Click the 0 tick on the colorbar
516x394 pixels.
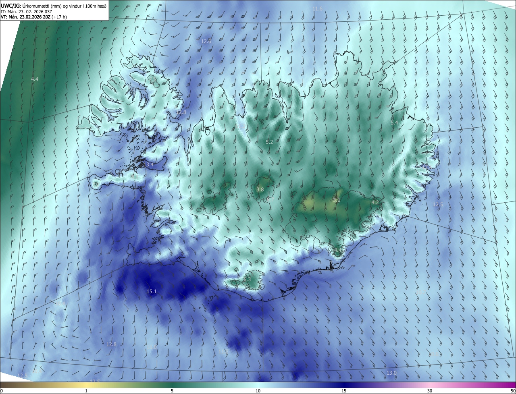(1, 391)
